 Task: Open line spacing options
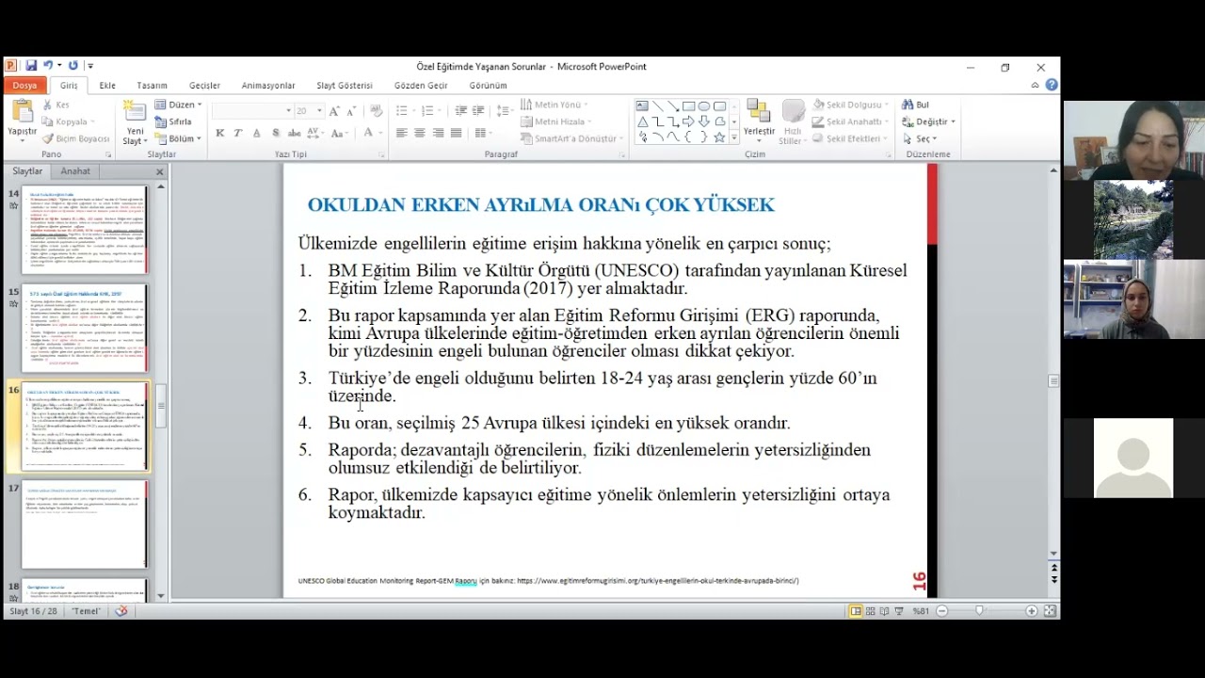(x=504, y=110)
